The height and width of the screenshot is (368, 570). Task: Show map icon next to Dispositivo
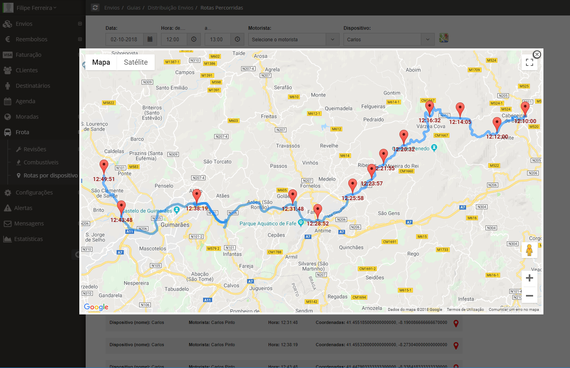444,38
